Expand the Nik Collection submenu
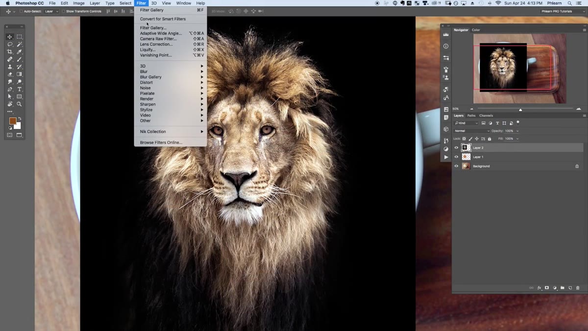588x331 pixels. click(x=171, y=131)
